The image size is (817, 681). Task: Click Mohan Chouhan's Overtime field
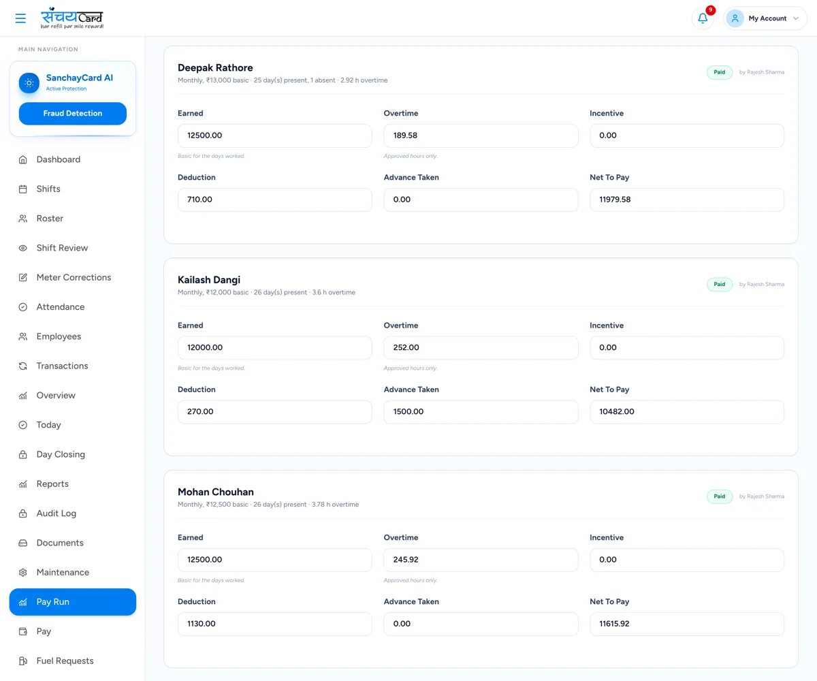click(x=481, y=560)
